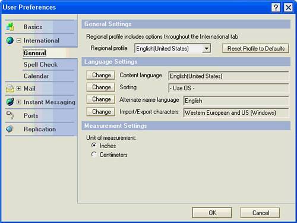Select the Inches radio button
Viewport: 297px width, 223px height.
coord(94,145)
